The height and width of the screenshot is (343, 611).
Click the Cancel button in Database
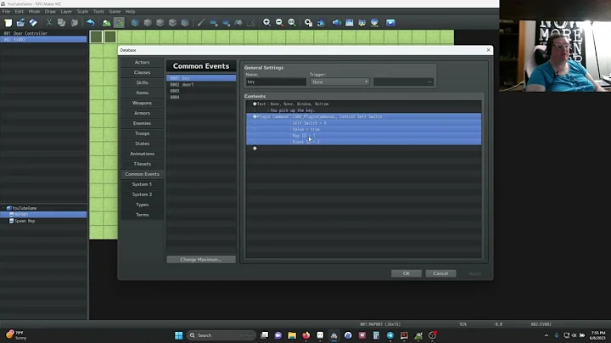click(x=440, y=273)
